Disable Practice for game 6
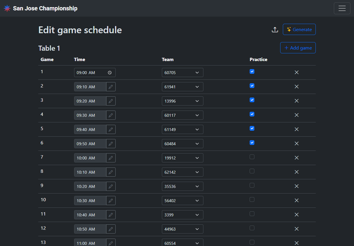This screenshot has height=246, width=354. (252, 143)
